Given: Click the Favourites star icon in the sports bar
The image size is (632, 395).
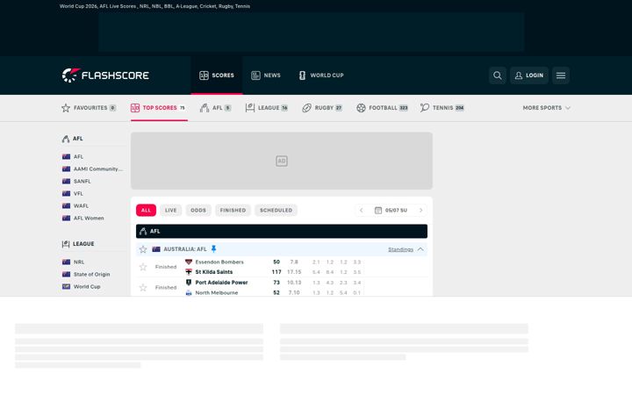Looking at the screenshot, I should [66, 108].
